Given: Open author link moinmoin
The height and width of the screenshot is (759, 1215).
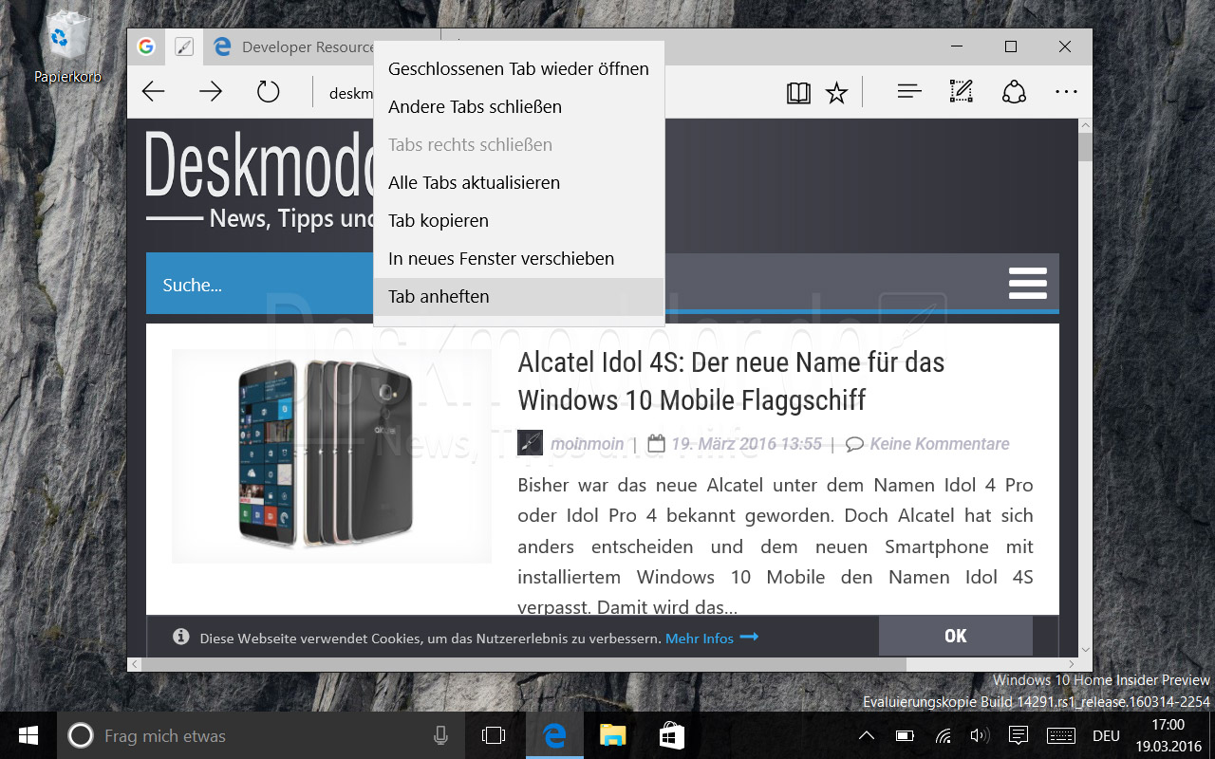Looking at the screenshot, I should click(x=588, y=444).
